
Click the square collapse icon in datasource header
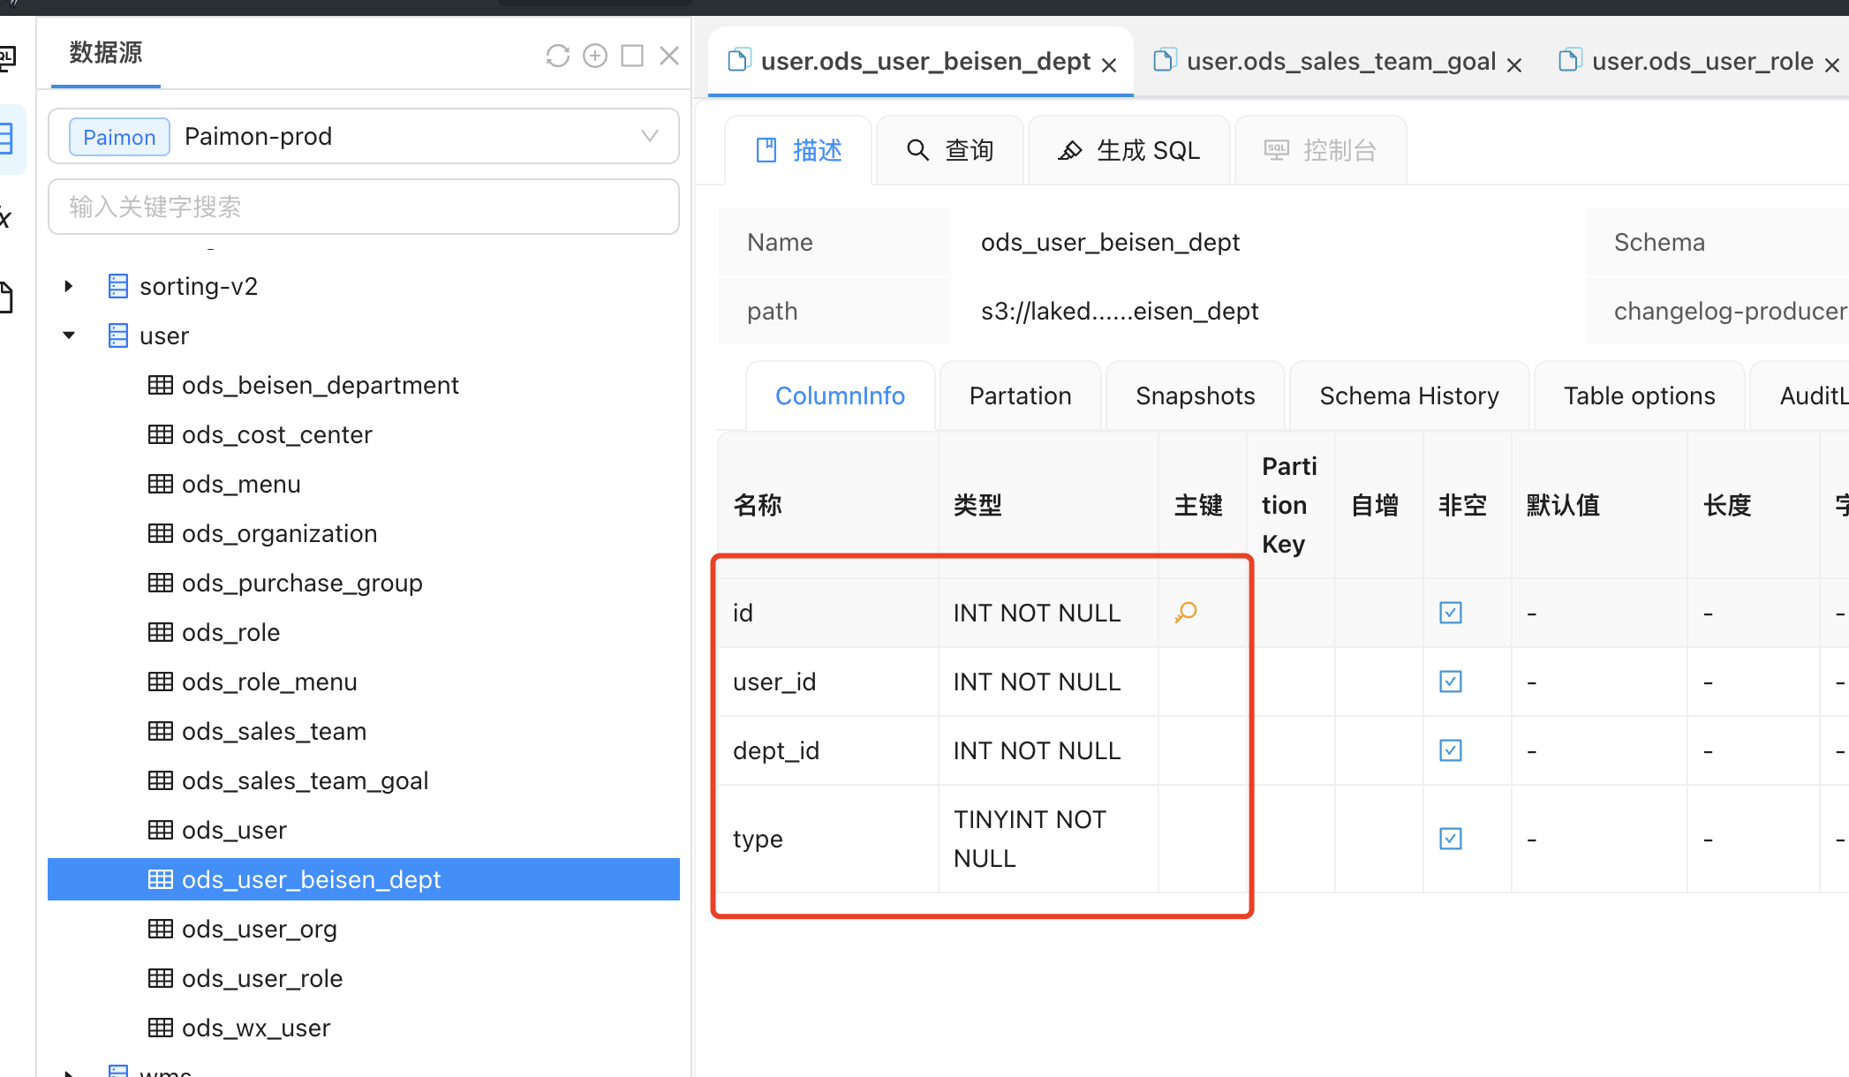[632, 56]
